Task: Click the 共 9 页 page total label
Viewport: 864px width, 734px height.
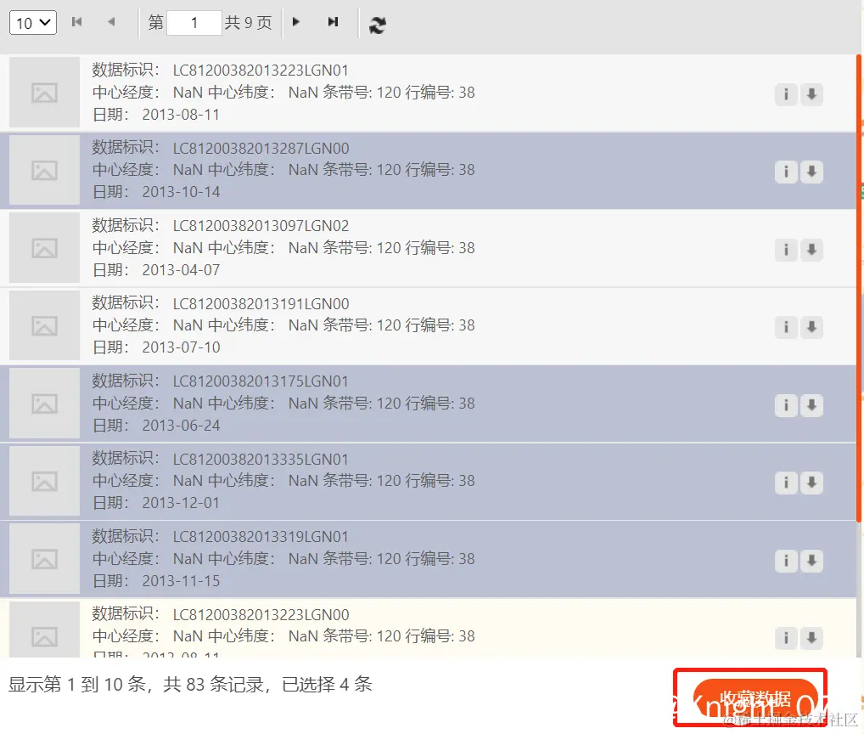Action: 248,23
